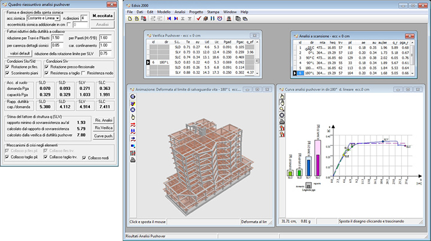Click the alarm clock icon in toolbar

coord(220,19)
